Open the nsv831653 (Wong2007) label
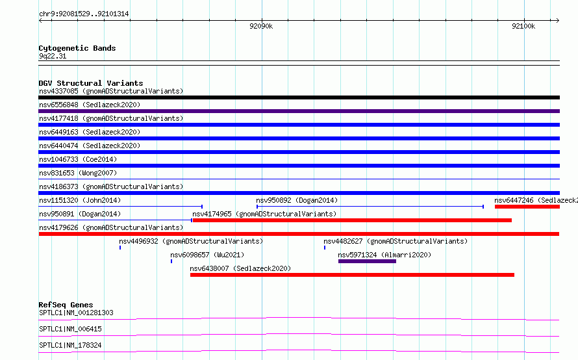This screenshot has height=360, width=578. coord(78,173)
